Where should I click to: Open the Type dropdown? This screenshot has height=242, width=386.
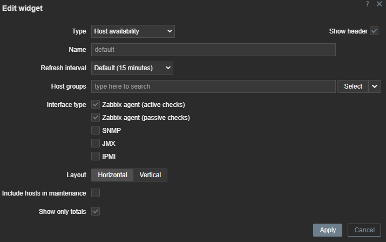[133, 31]
